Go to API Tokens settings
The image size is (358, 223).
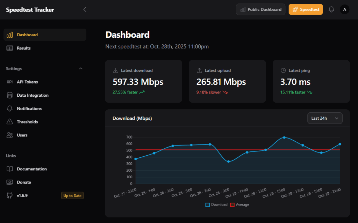[x=27, y=82]
